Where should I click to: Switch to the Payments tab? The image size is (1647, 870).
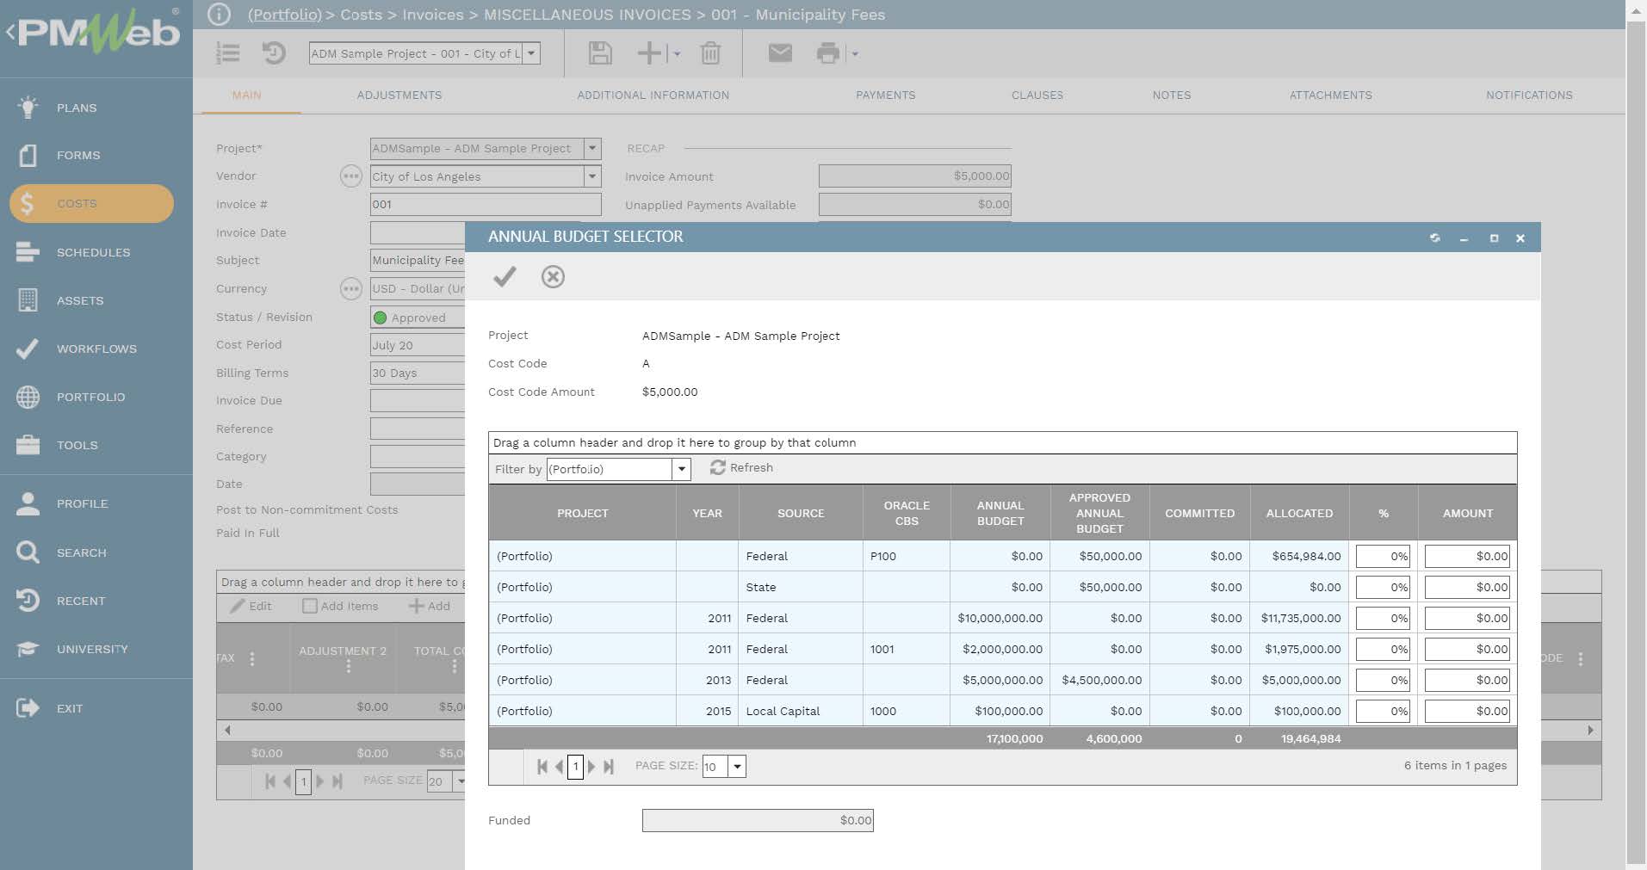tap(886, 96)
